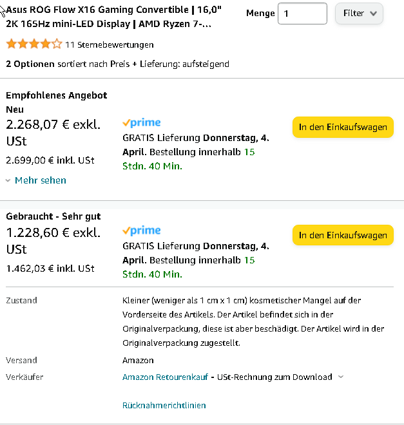Click the chevron icon beside Mehr sehen
404x425 pixels.
(x=8, y=180)
